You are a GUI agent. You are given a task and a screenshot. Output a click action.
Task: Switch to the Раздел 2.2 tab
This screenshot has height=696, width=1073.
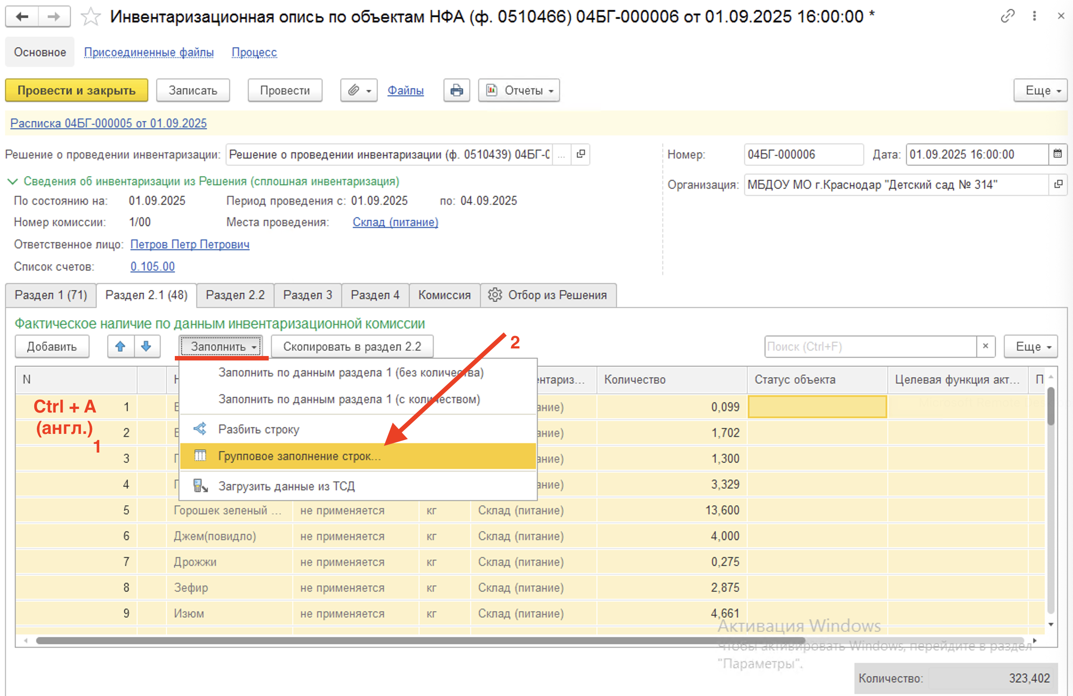pos(235,295)
